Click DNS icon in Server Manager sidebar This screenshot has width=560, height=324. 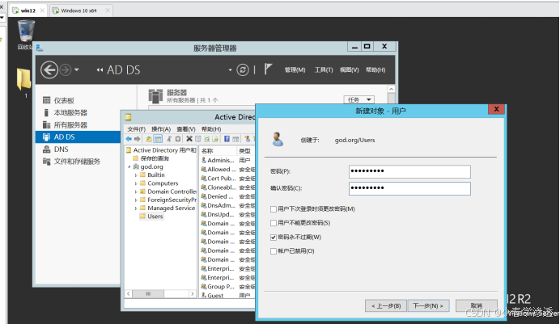tap(46, 149)
